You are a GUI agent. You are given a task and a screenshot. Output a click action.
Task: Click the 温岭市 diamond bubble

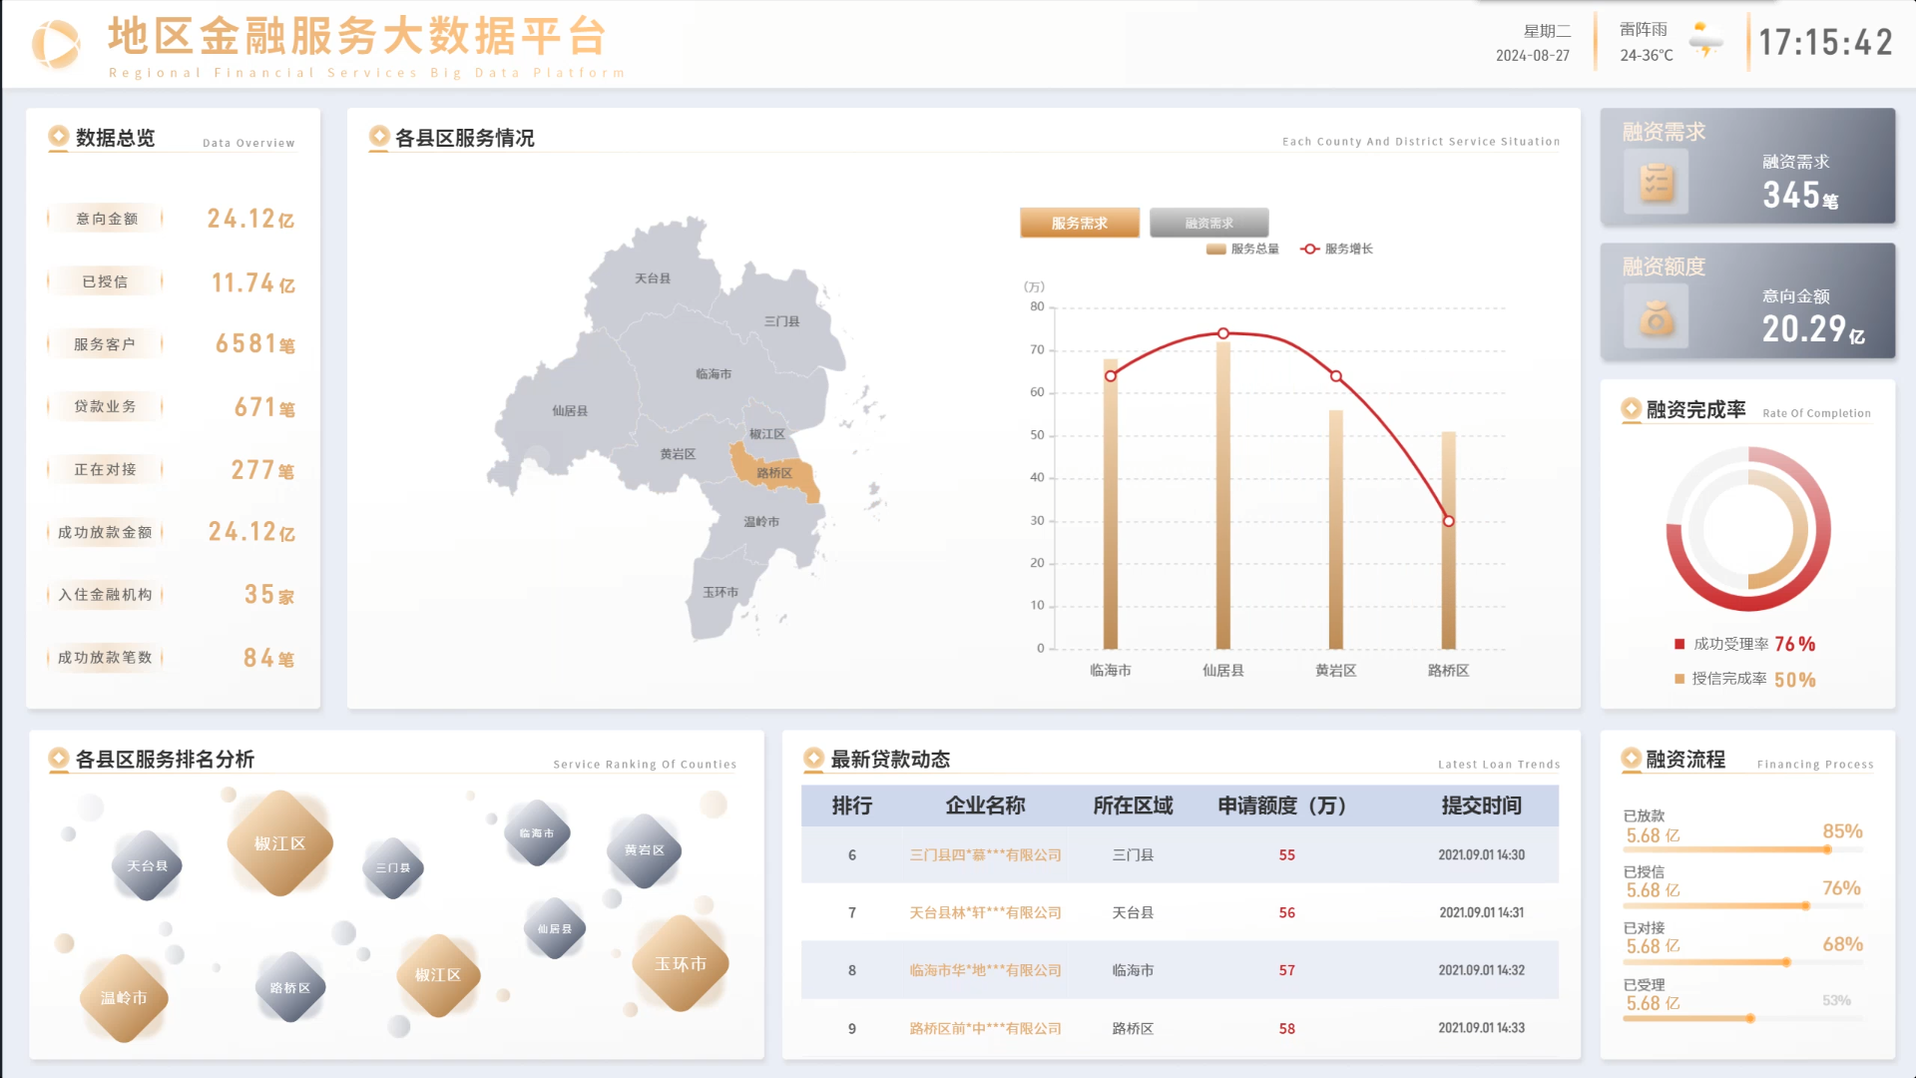[124, 998]
